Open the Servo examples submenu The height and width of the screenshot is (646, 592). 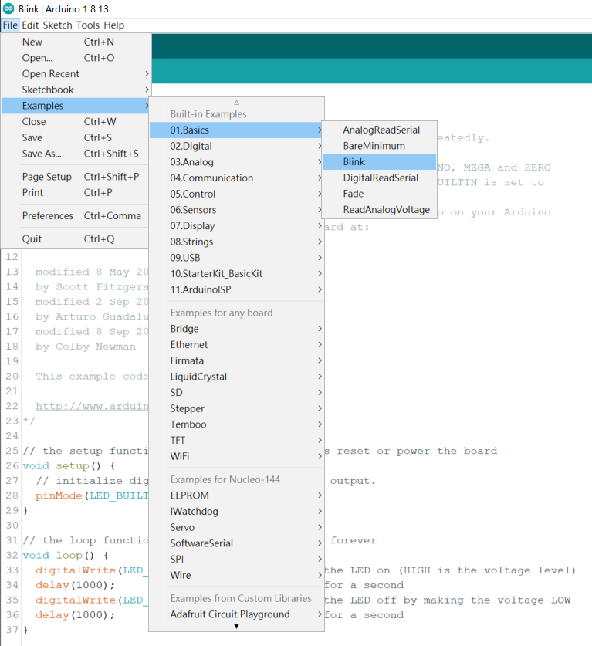pyautogui.click(x=236, y=528)
